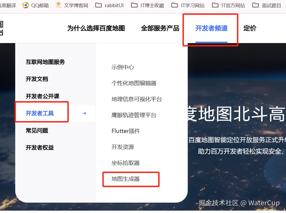
Task: Select 互联网地图服务 in the side menu
Action: pos(45,62)
